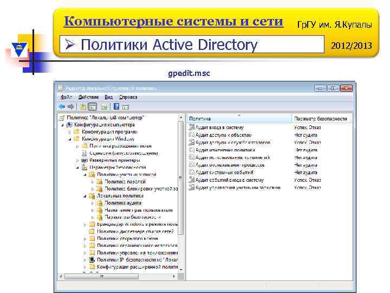This screenshot has width=390, height=293.
Task: Click the Back arrow toolbar icon
Action: point(62,107)
